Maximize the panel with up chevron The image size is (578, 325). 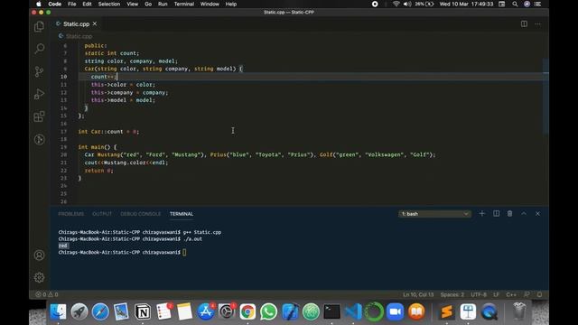coord(524,214)
